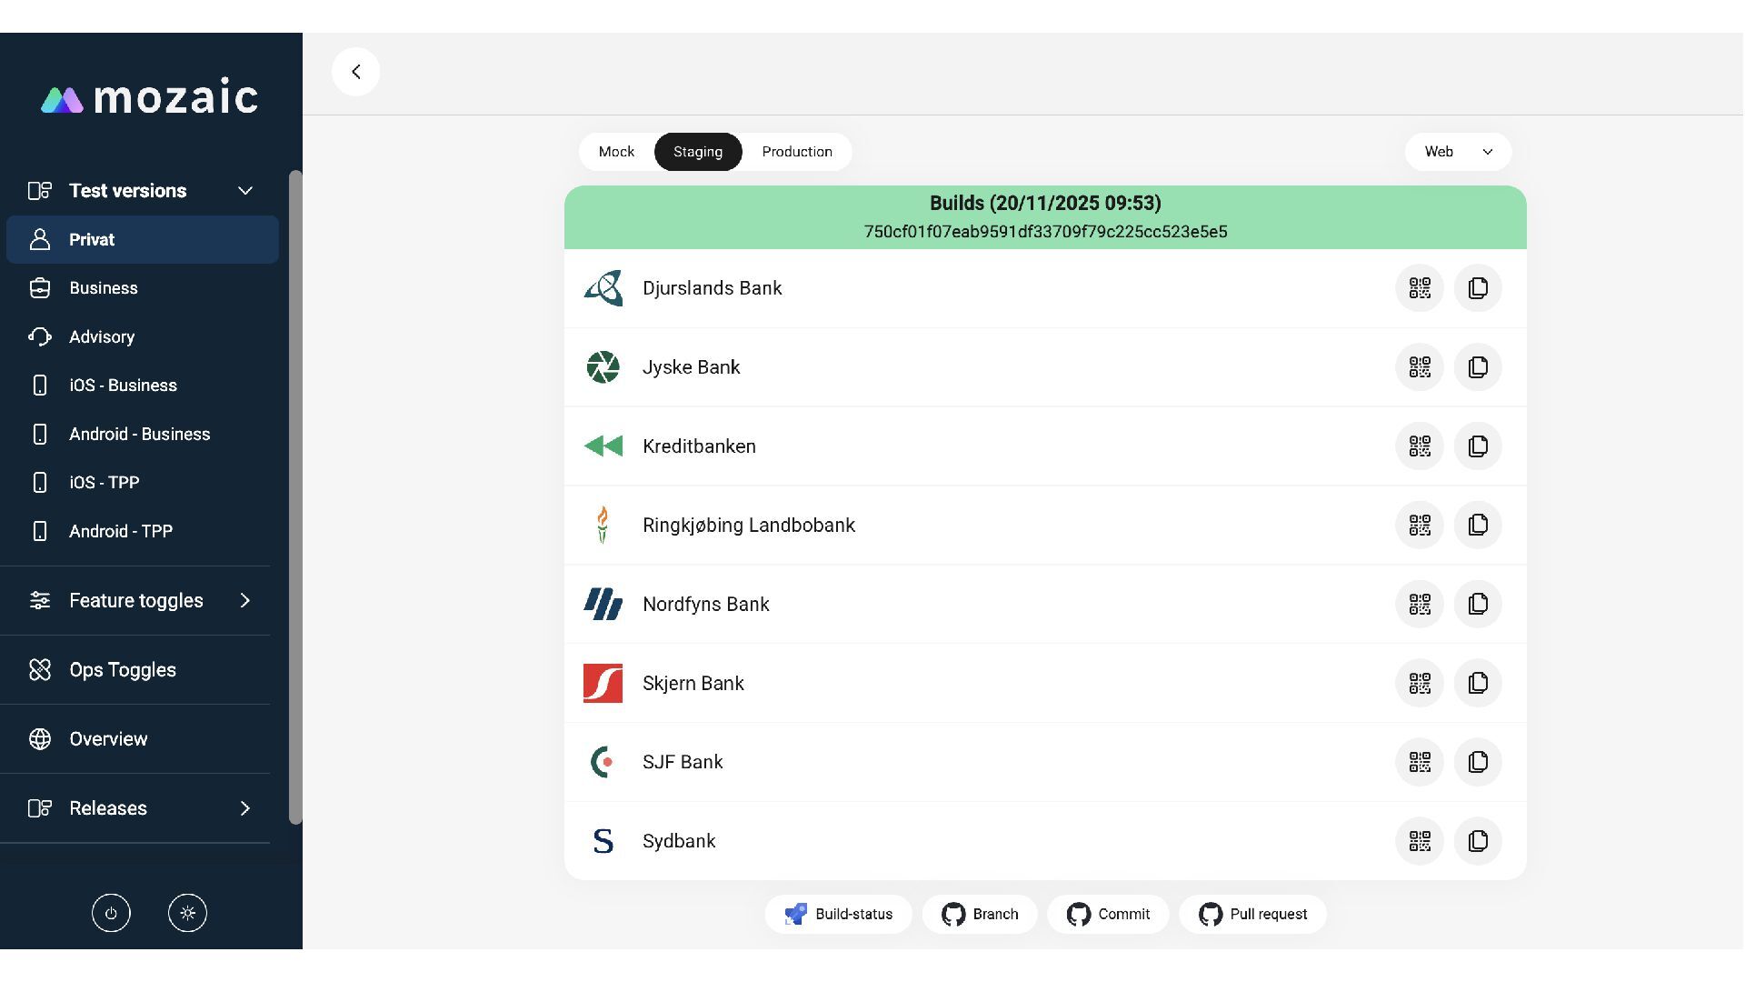Toggle the light/dark theme sun icon
This screenshot has width=1745, height=982.
point(187,913)
